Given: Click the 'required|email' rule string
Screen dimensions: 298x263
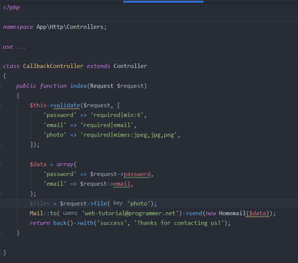Looking at the screenshot, I should tap(107, 125).
